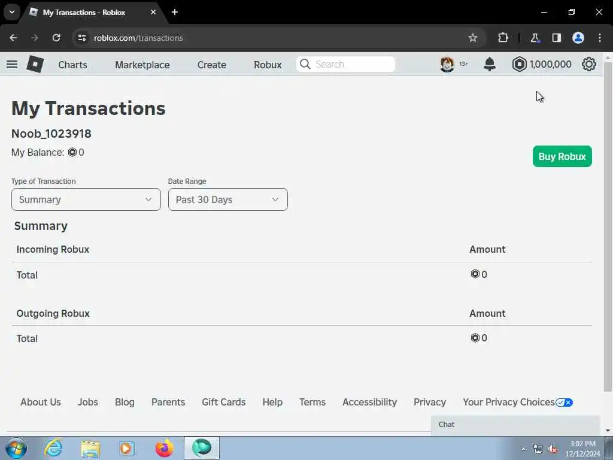Click username Noob_1023918 text
613x460 pixels.
click(x=51, y=134)
